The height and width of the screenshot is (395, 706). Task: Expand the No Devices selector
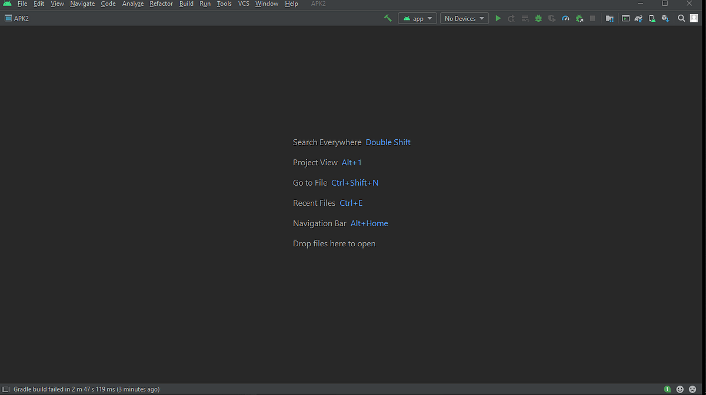pyautogui.click(x=464, y=18)
